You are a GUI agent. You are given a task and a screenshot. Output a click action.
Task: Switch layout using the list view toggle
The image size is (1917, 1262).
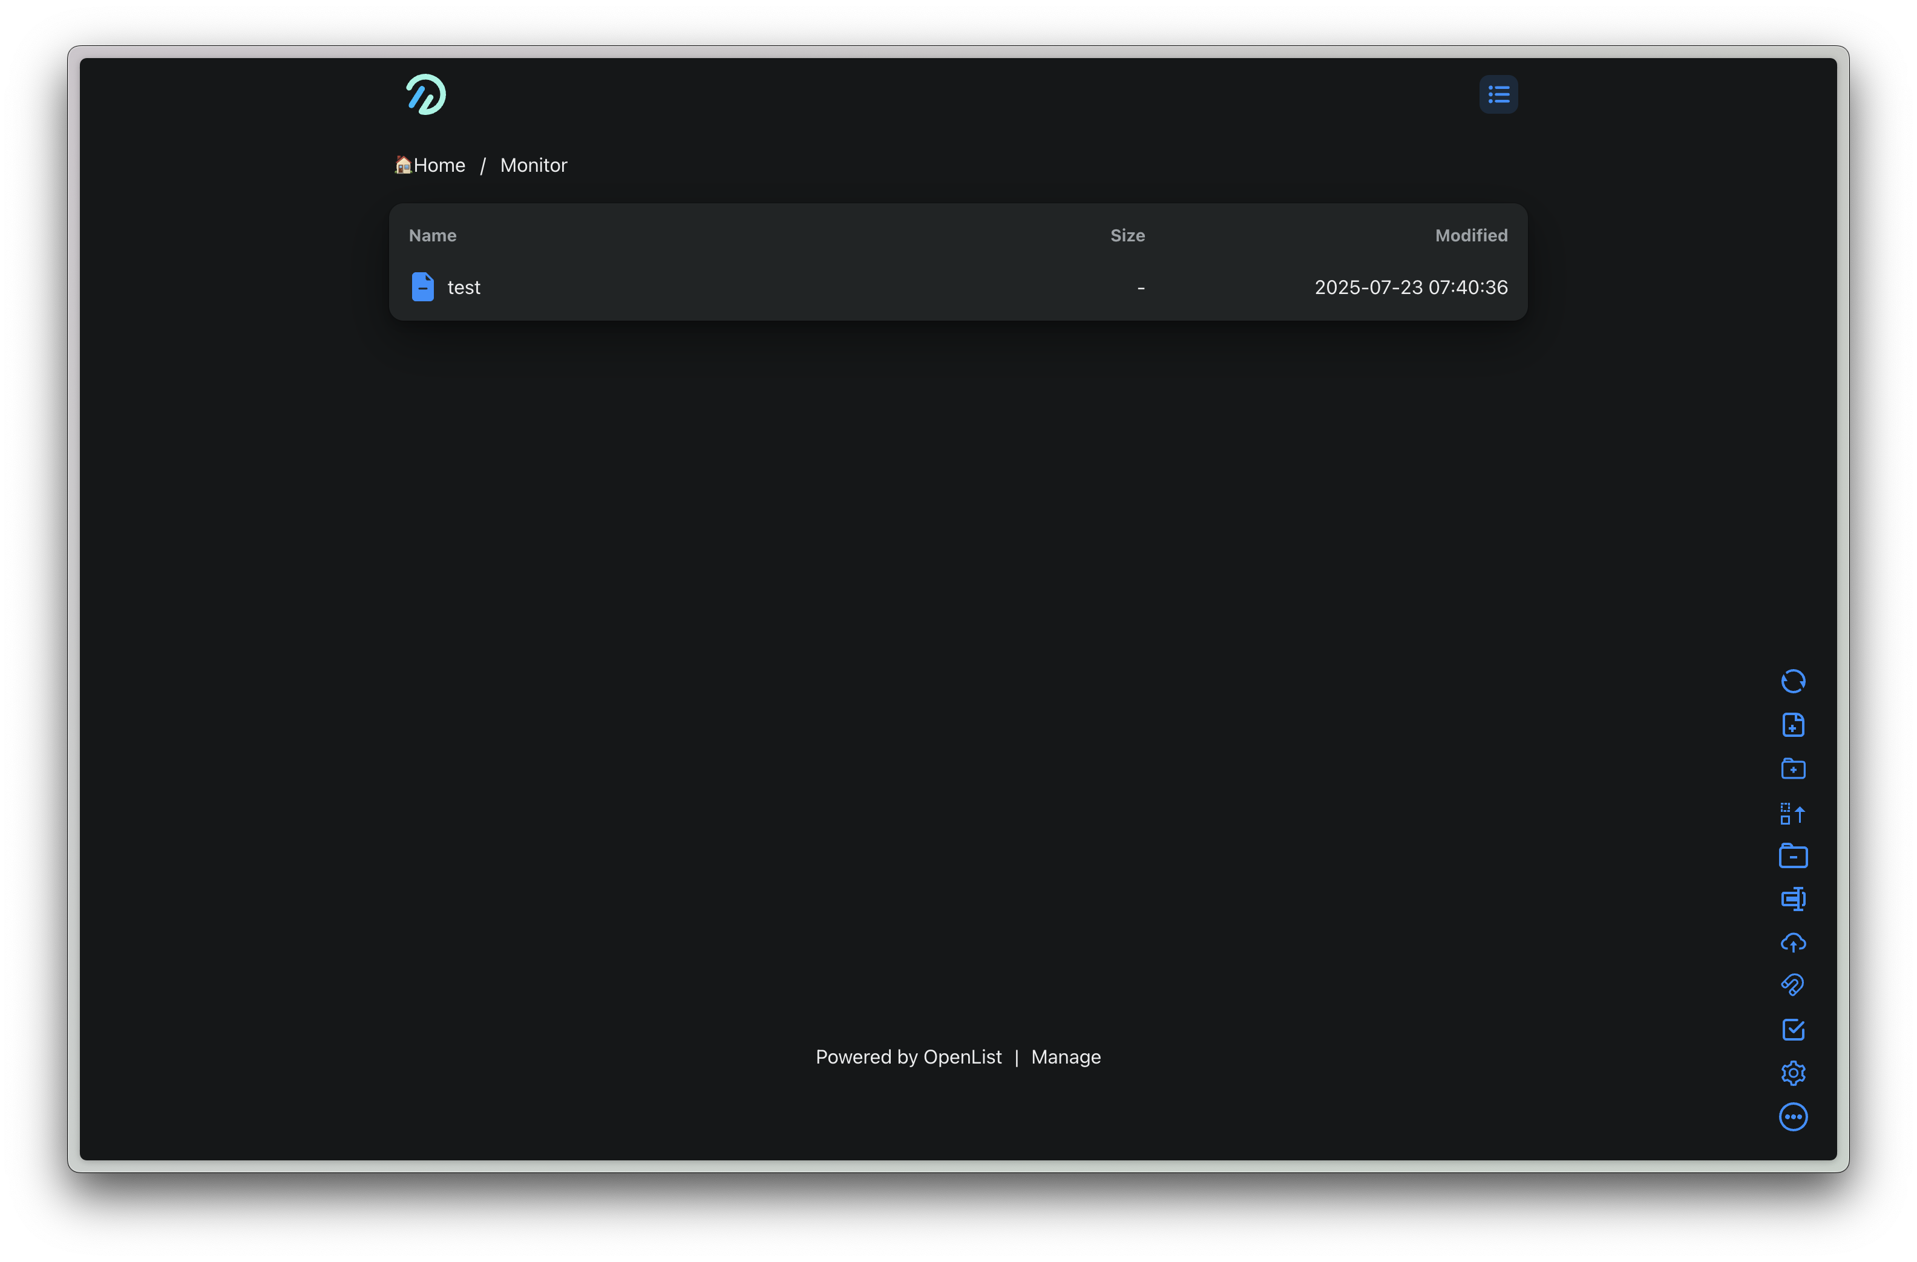pyautogui.click(x=1498, y=95)
